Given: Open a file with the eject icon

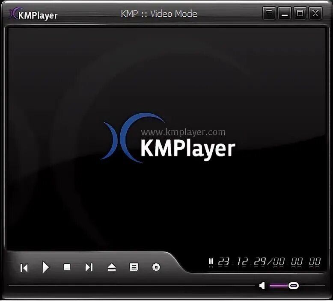Looking at the screenshot, I should tap(111, 267).
